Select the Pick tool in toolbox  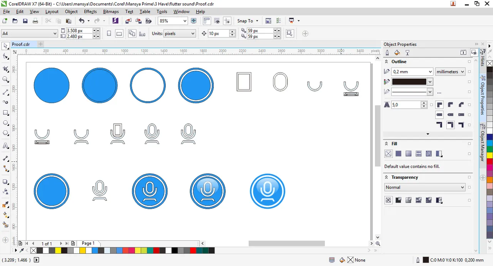point(5,46)
